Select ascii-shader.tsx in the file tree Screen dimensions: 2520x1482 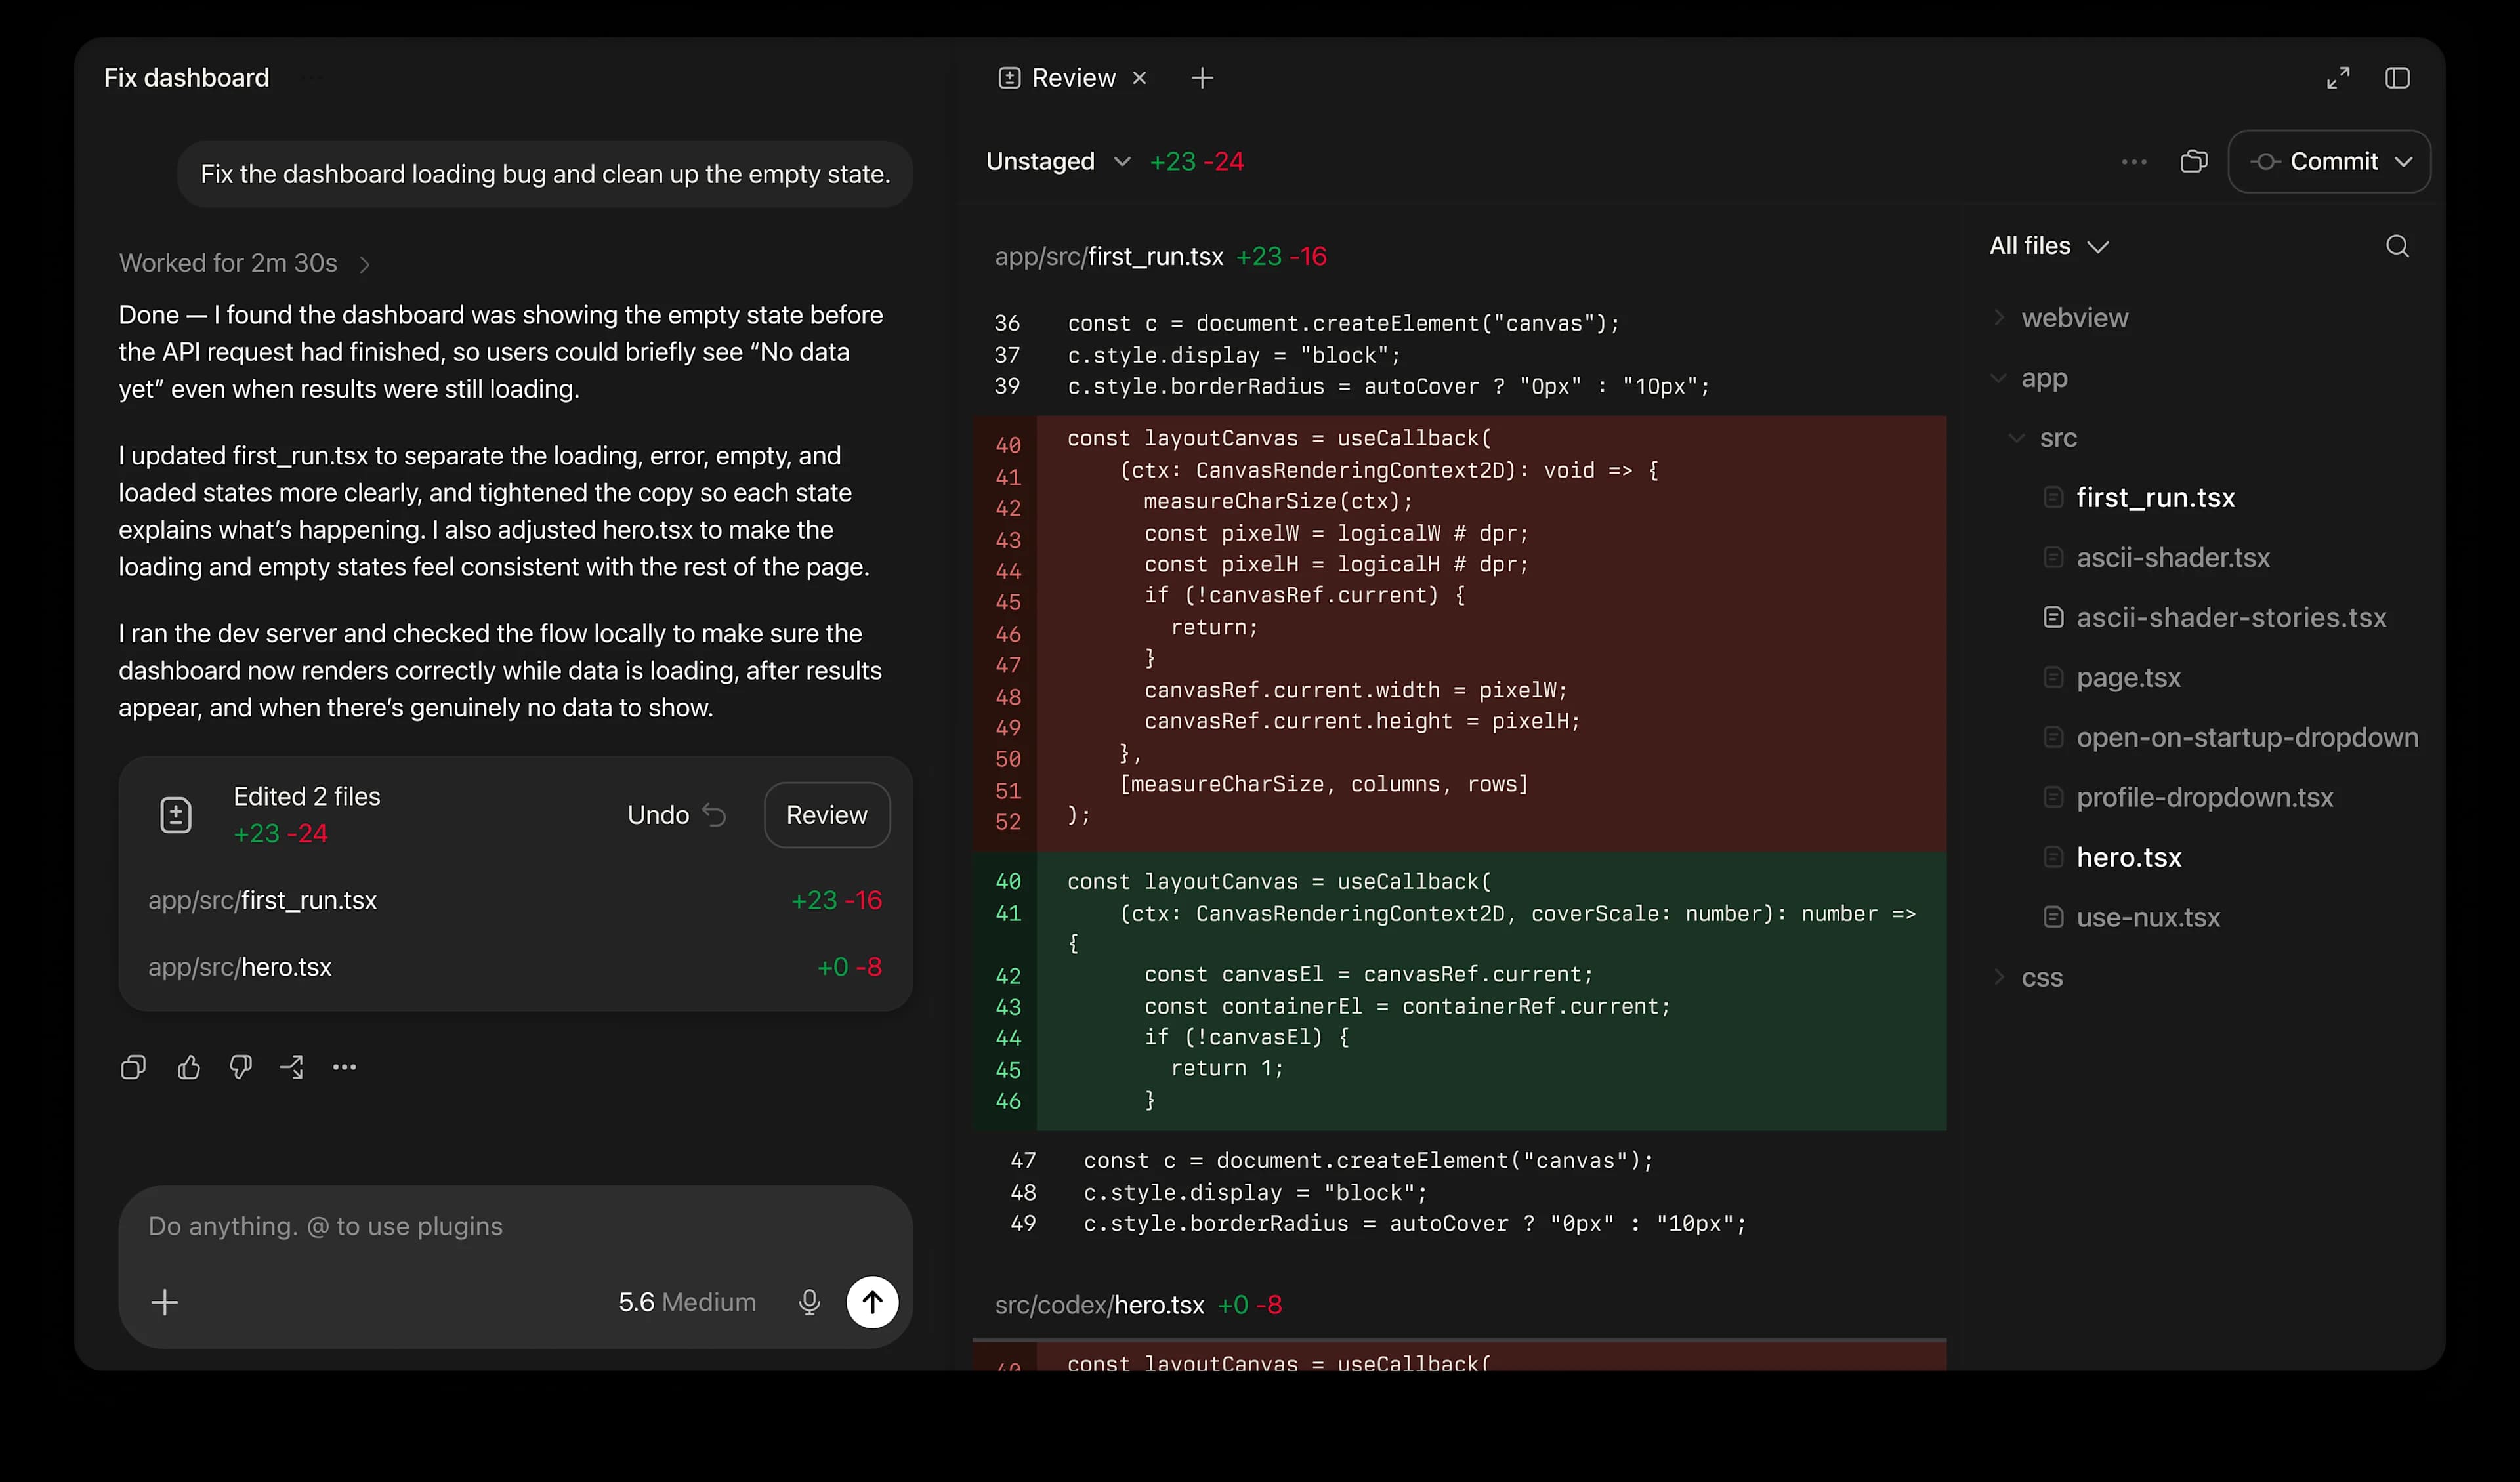click(x=2173, y=558)
